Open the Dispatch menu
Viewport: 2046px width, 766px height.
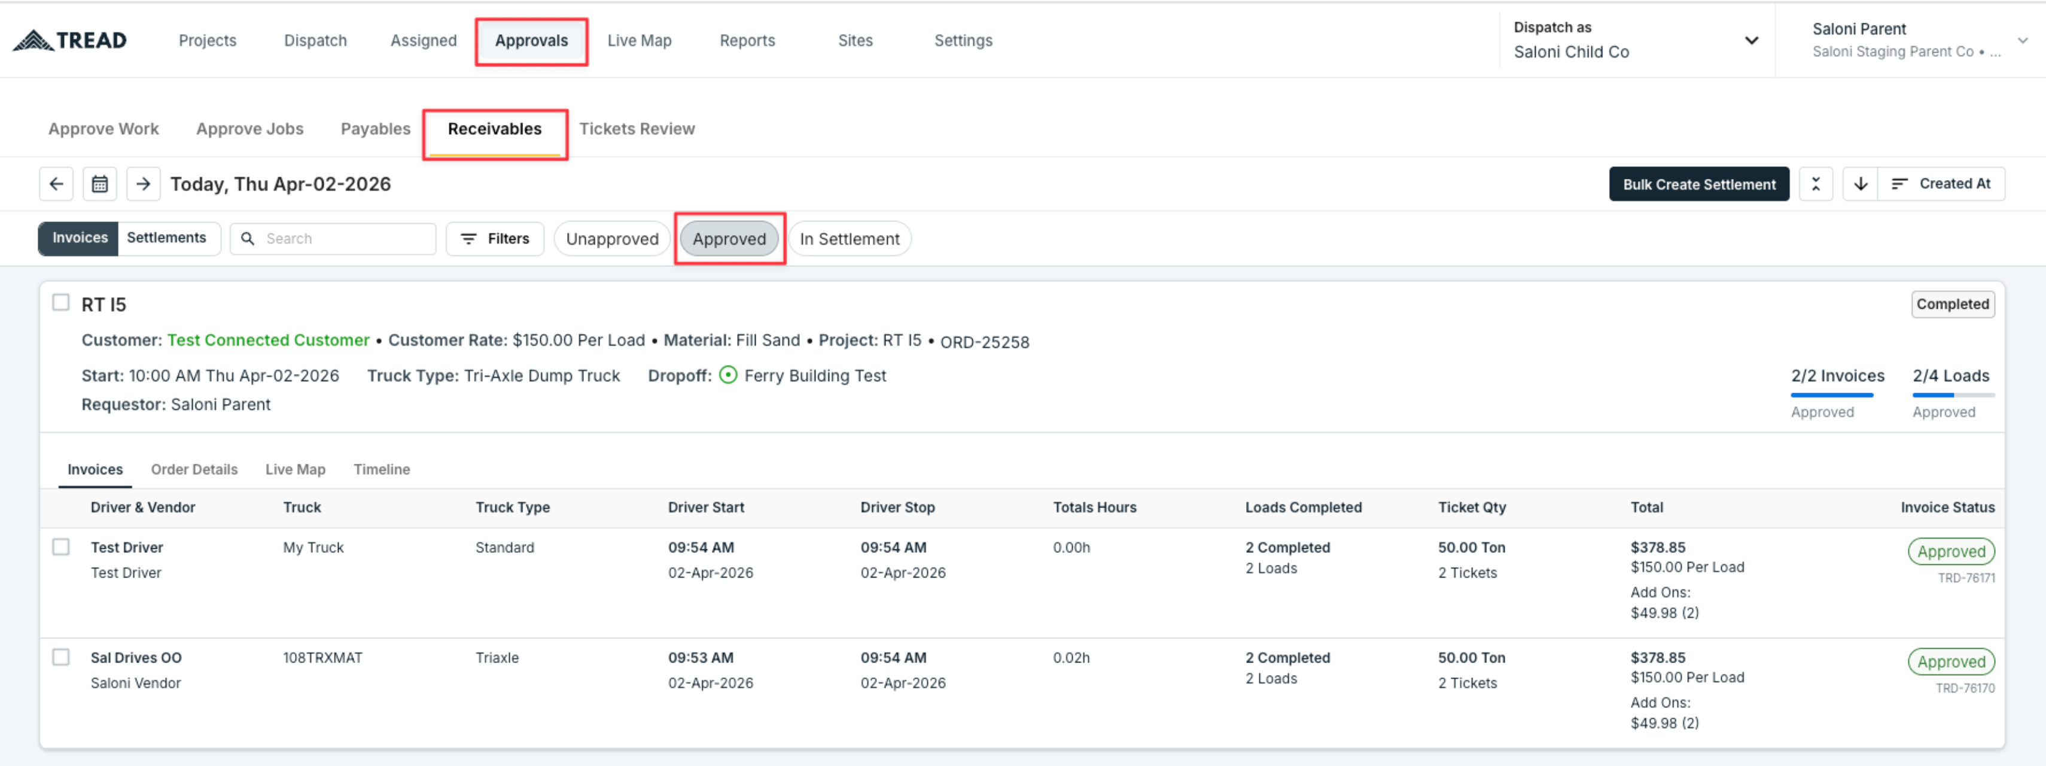point(315,39)
